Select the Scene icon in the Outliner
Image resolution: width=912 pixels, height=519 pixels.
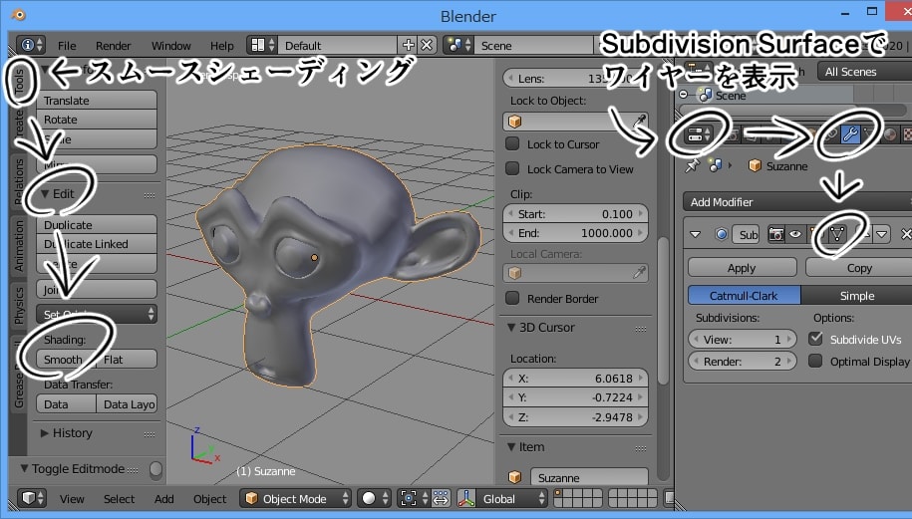(706, 96)
